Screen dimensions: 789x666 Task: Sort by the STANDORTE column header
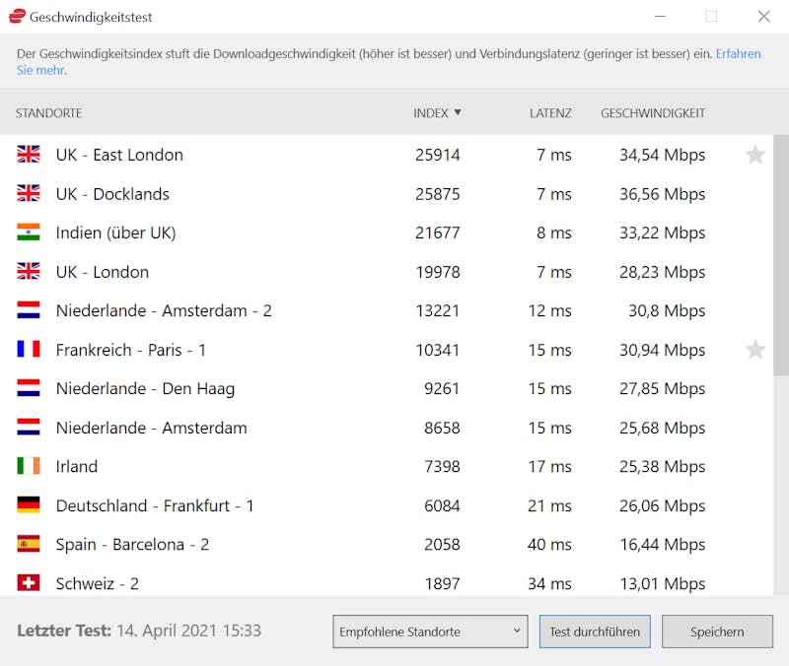48,113
